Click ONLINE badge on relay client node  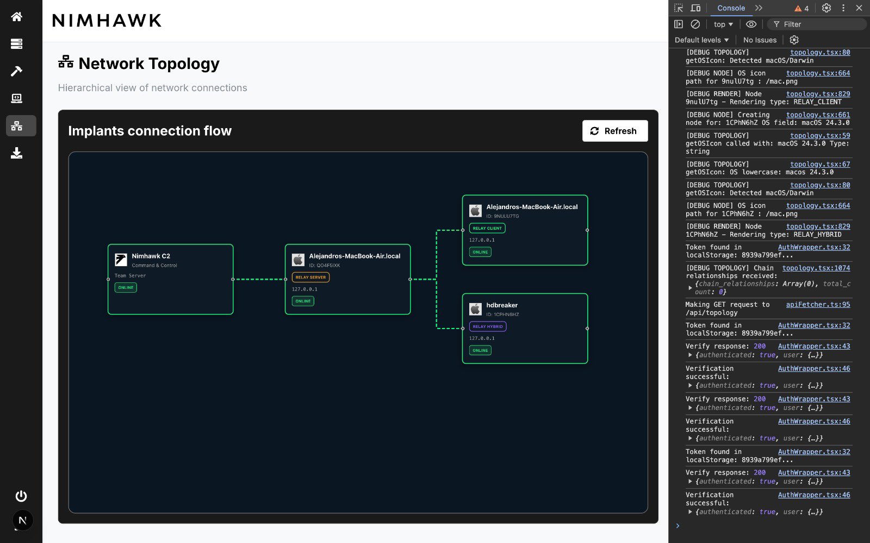click(480, 252)
